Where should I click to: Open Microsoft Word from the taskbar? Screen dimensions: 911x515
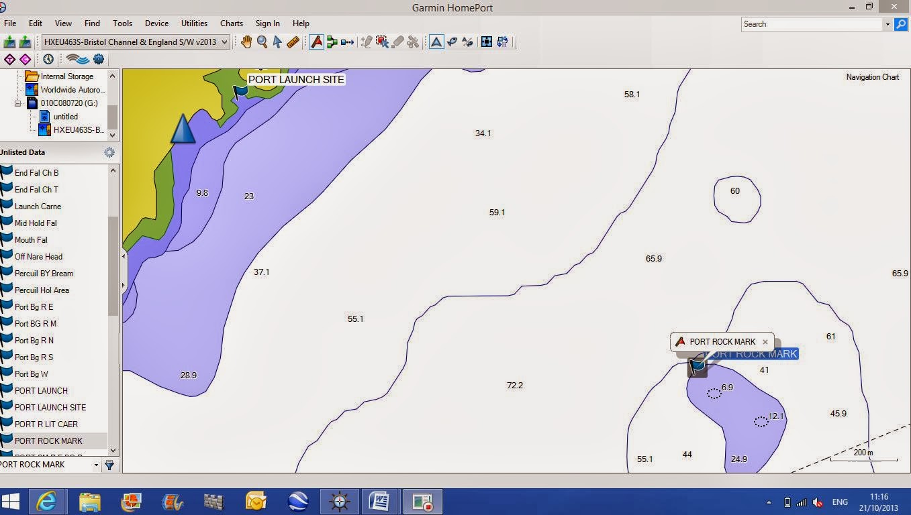[x=380, y=502]
